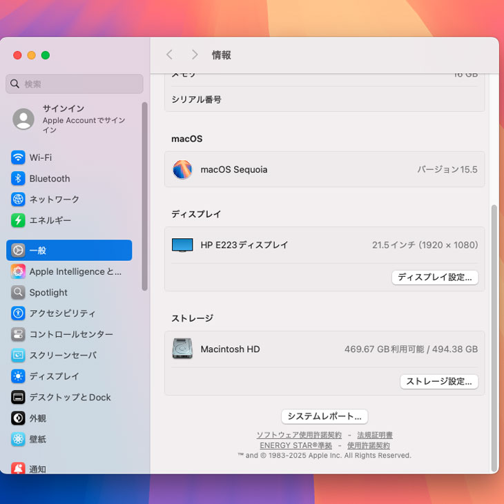Click the Macintosh HD label
The image size is (504, 504).
pyautogui.click(x=230, y=349)
